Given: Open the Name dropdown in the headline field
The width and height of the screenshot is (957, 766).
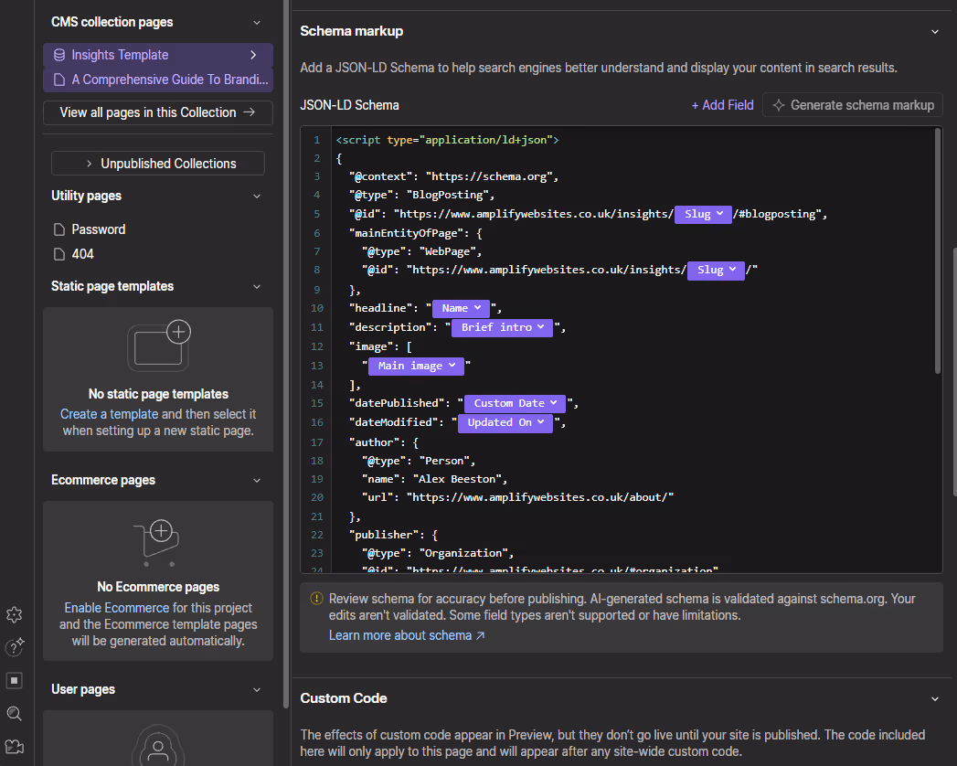Looking at the screenshot, I should click(x=461, y=308).
